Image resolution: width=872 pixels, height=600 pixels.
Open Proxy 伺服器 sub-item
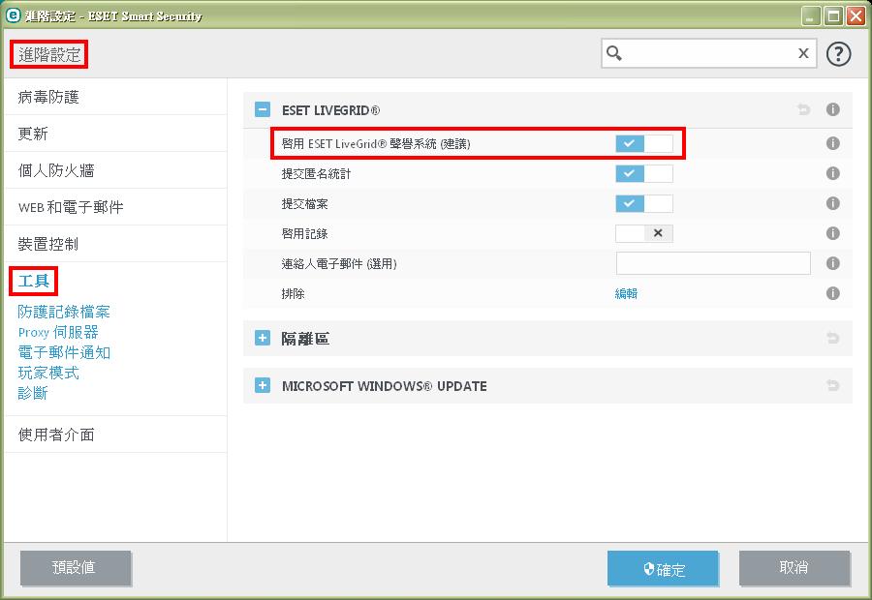pos(58,332)
